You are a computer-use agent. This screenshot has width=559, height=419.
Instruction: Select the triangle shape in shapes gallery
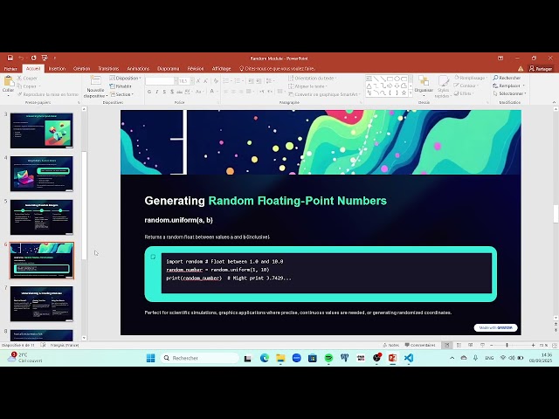pyautogui.click(x=369, y=86)
